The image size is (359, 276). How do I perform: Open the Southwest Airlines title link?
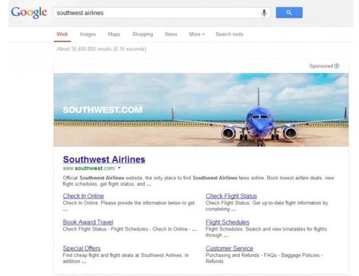tap(104, 159)
